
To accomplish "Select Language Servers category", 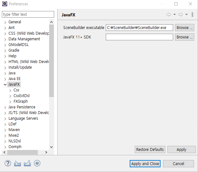I will pyautogui.click(x=23, y=118).
